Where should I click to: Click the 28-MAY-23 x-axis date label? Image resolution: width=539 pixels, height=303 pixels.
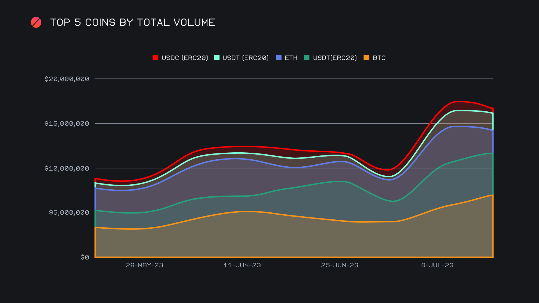[144, 265]
